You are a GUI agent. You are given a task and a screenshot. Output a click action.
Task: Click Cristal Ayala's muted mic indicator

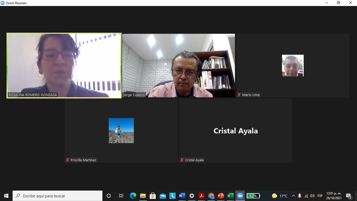tap(182, 160)
